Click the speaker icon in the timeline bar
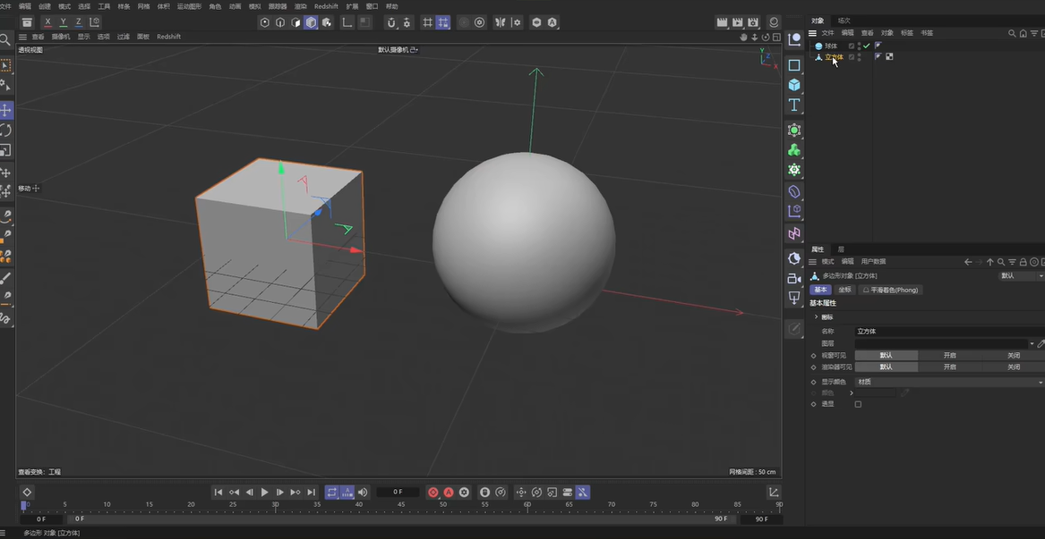This screenshot has height=539, width=1045. pyautogui.click(x=362, y=492)
